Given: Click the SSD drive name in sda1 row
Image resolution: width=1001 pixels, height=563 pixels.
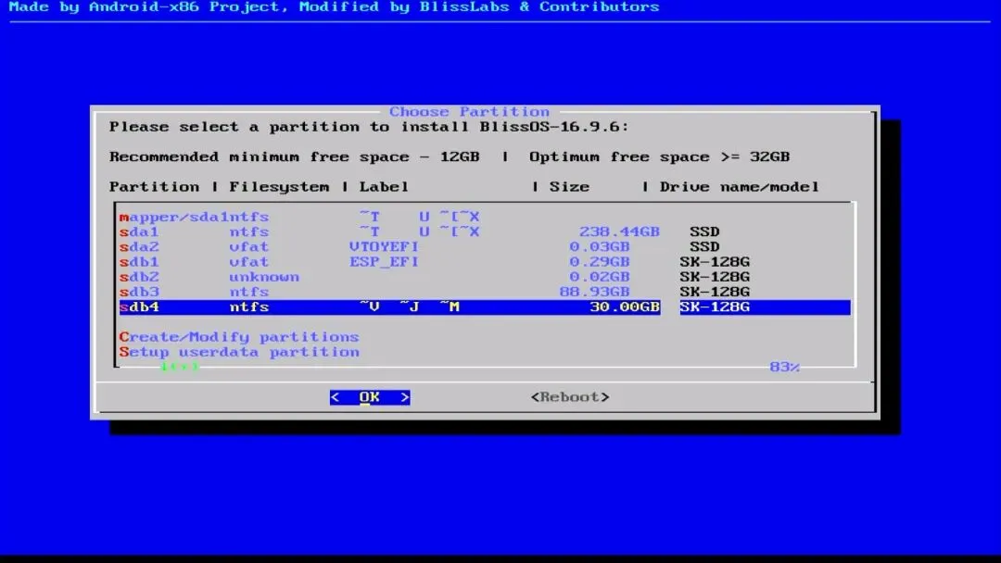Looking at the screenshot, I should tap(704, 232).
